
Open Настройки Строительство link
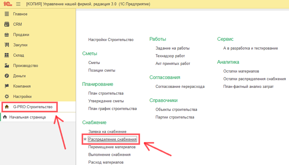[111, 40]
